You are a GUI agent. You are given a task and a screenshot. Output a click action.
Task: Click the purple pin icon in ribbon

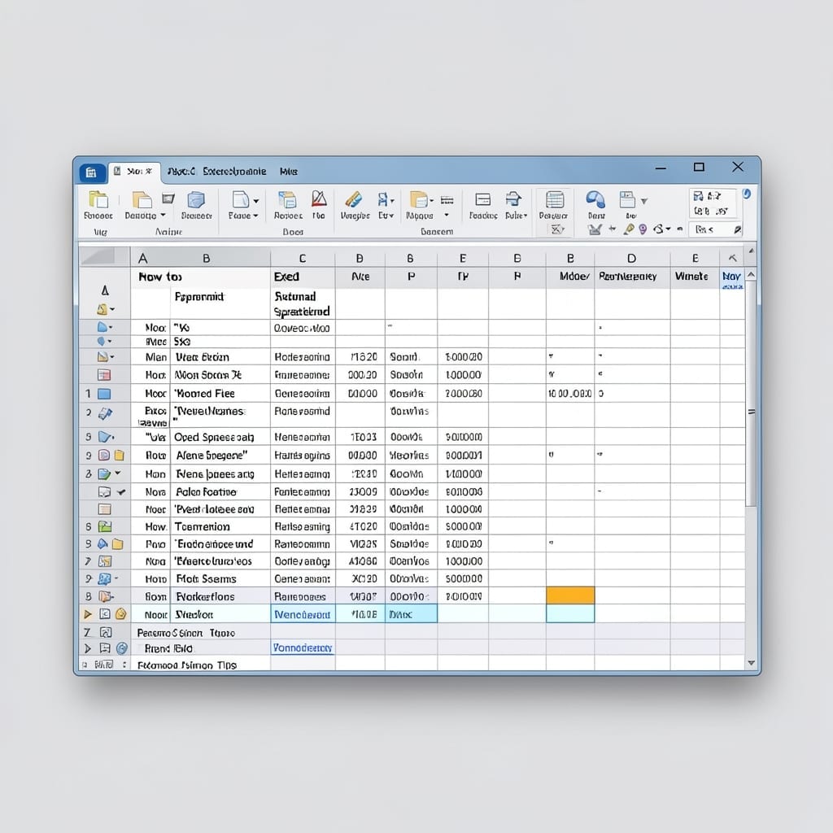643,229
